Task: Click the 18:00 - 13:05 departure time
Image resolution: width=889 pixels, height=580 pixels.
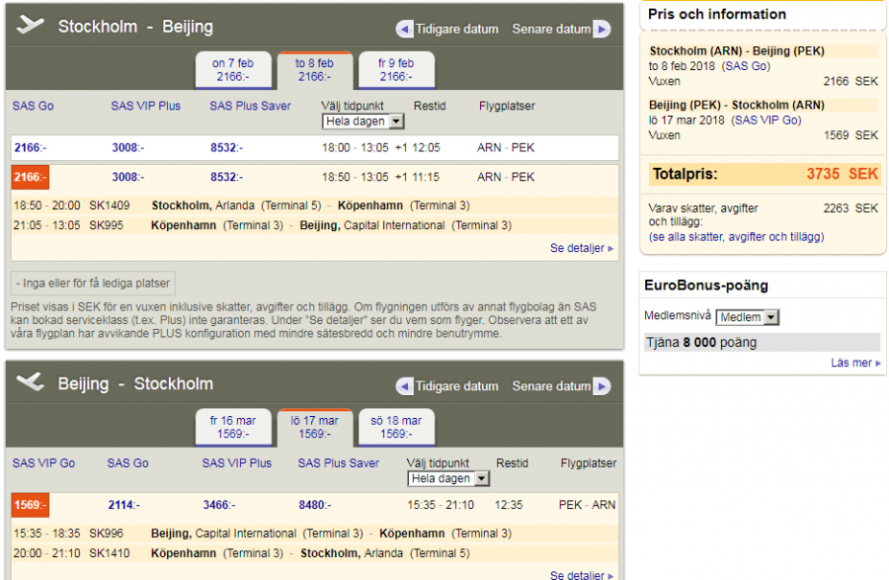Action: tap(356, 148)
